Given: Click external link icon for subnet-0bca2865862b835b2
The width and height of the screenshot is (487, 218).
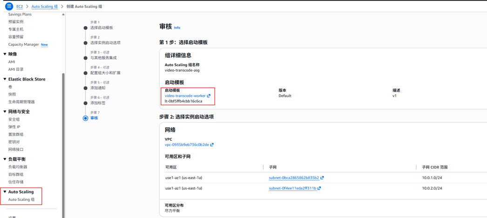Looking at the screenshot, I should [x=322, y=178].
